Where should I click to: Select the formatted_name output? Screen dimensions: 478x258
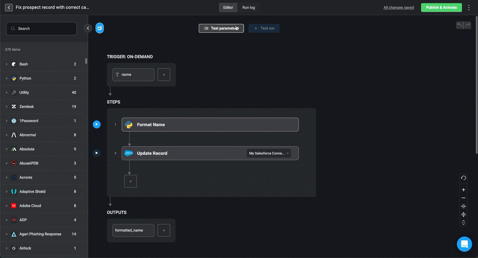pos(133,230)
